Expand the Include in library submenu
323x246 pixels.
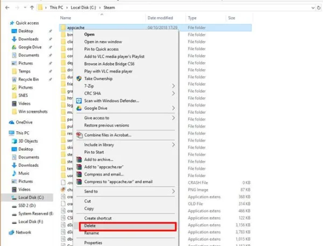pyautogui.click(x=173, y=145)
